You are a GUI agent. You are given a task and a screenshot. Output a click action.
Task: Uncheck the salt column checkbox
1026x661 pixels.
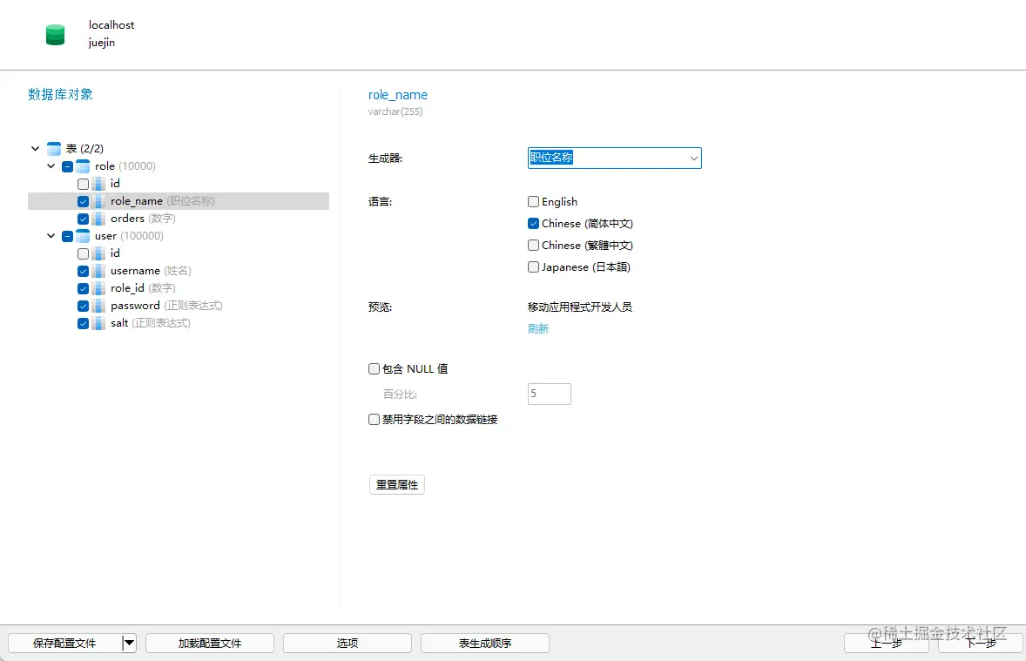coord(83,323)
